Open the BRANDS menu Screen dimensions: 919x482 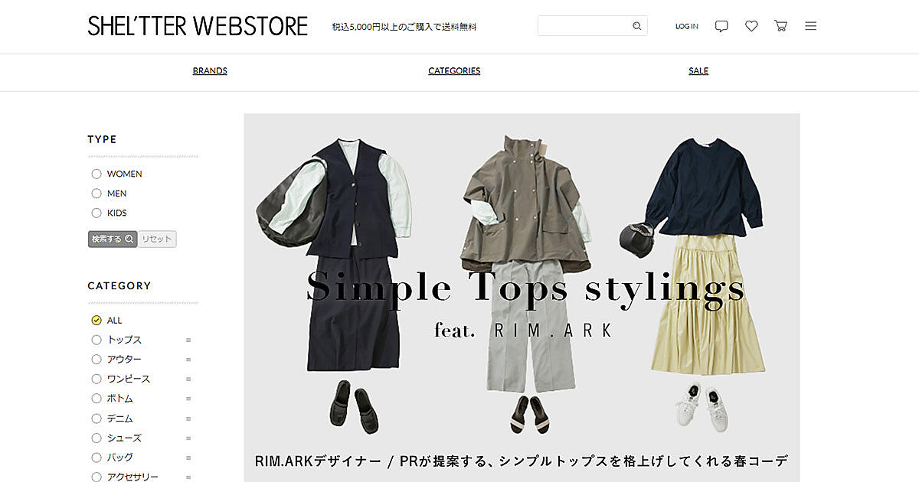pos(210,70)
